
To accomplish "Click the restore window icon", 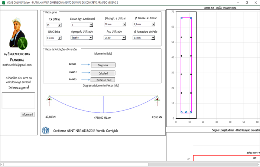I will [247, 2].
